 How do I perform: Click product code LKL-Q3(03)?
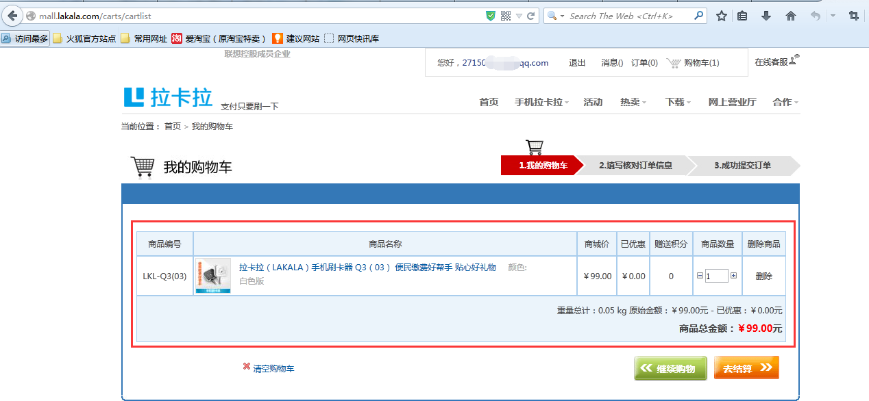pyautogui.click(x=164, y=276)
